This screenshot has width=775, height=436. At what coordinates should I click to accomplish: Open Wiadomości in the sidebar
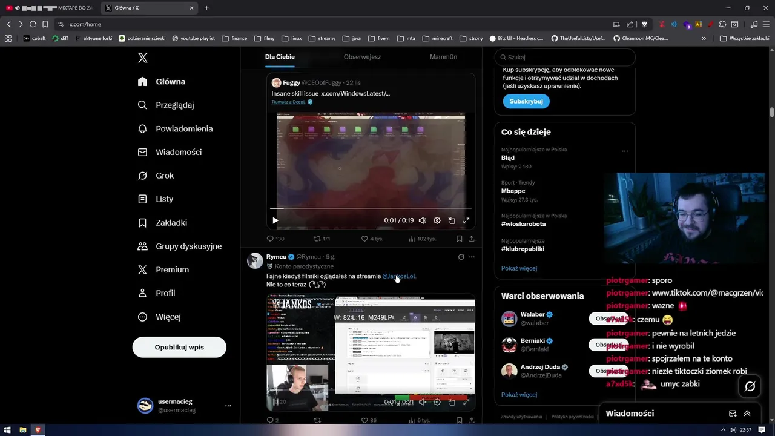(170, 152)
